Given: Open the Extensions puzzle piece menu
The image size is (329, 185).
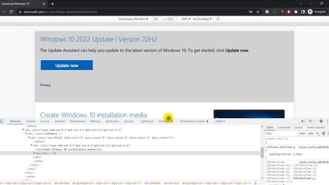Looking at the screenshot, I should point(296,12).
